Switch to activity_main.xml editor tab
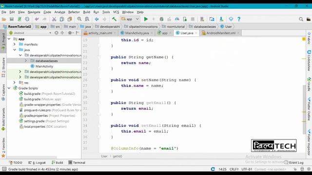The width and height of the screenshot is (312, 175). [100, 33]
